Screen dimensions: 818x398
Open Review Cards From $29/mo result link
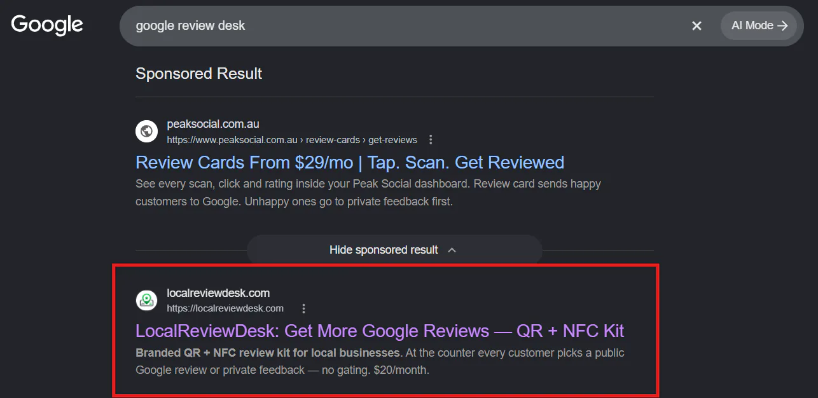(x=350, y=162)
